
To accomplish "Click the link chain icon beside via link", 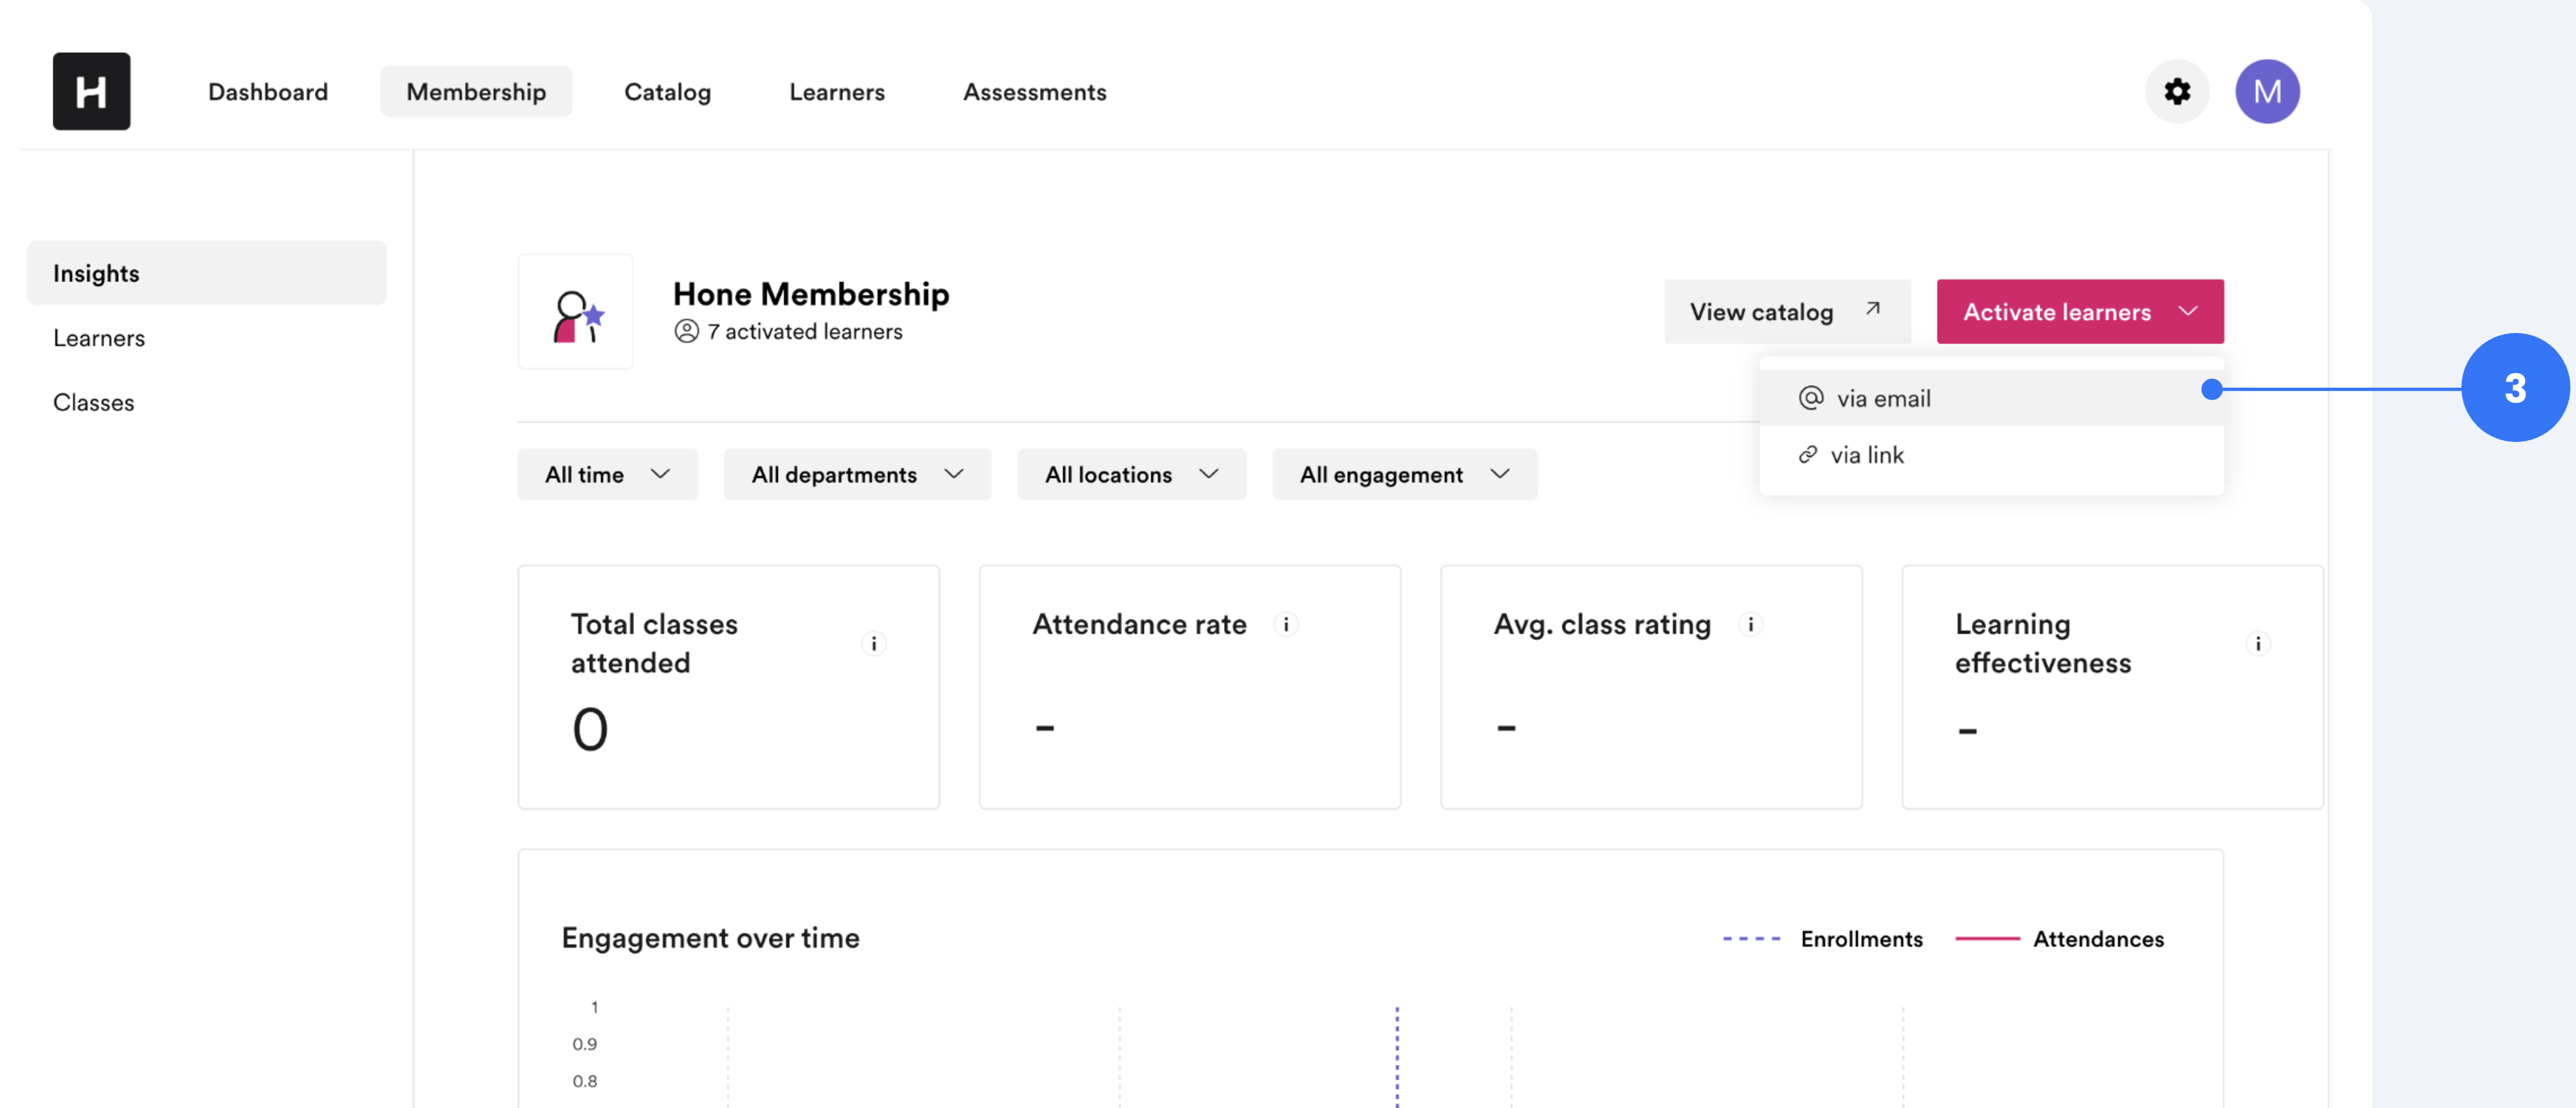I will click(1807, 454).
